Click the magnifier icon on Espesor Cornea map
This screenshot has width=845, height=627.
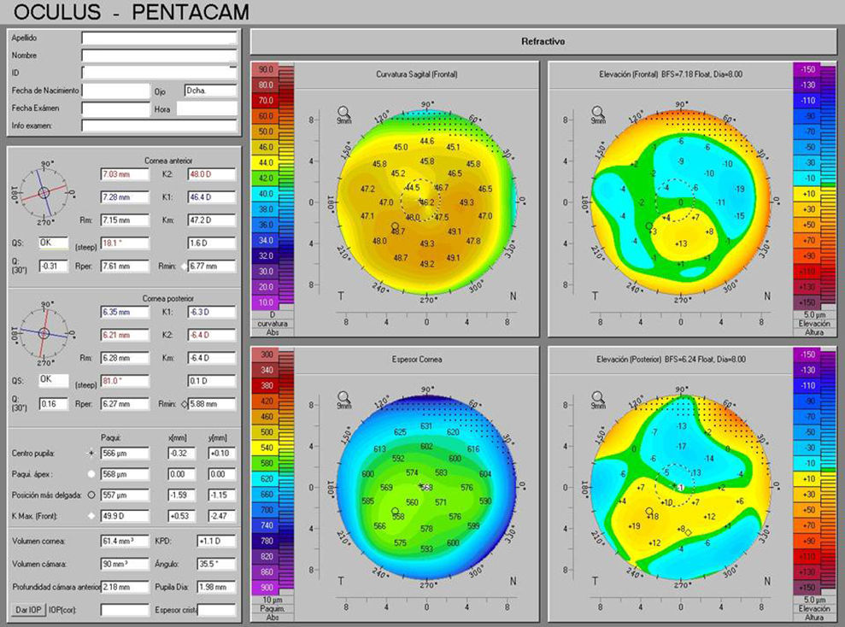click(x=343, y=396)
